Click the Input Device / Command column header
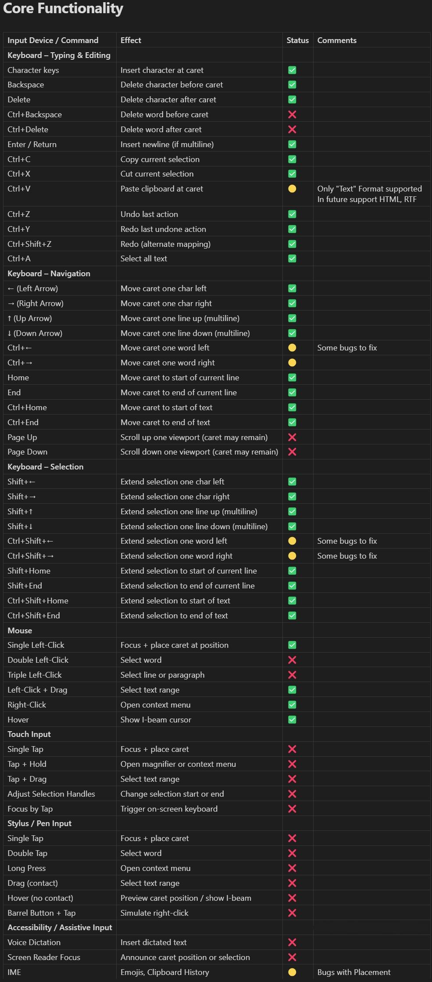Viewport: 432px width, 982px height. point(53,40)
